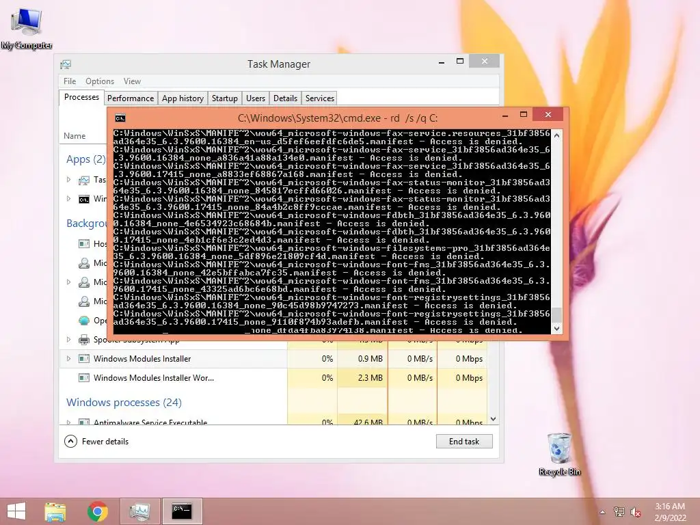700x525 pixels.
Task: Click the Windows Modules Installer Worker icon
Action: (x=84, y=377)
